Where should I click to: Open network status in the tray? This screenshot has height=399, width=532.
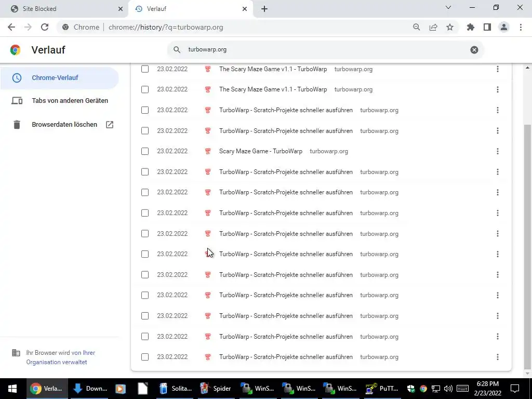(436, 389)
